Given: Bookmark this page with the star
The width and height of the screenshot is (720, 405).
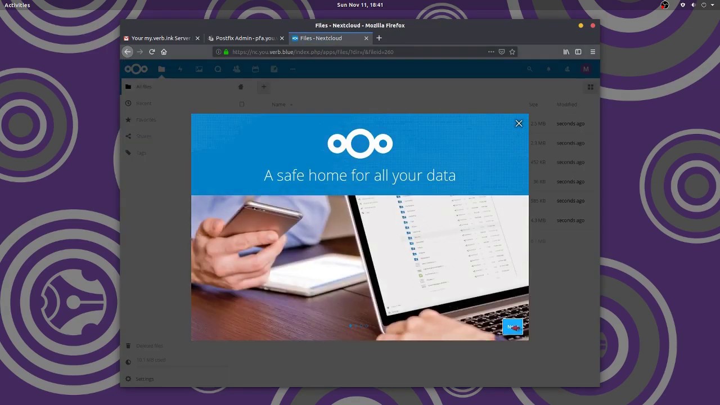Looking at the screenshot, I should tap(512, 52).
